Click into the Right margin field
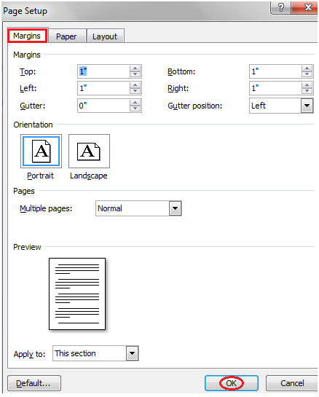Screen dimensions: 319x397 (x=275, y=88)
